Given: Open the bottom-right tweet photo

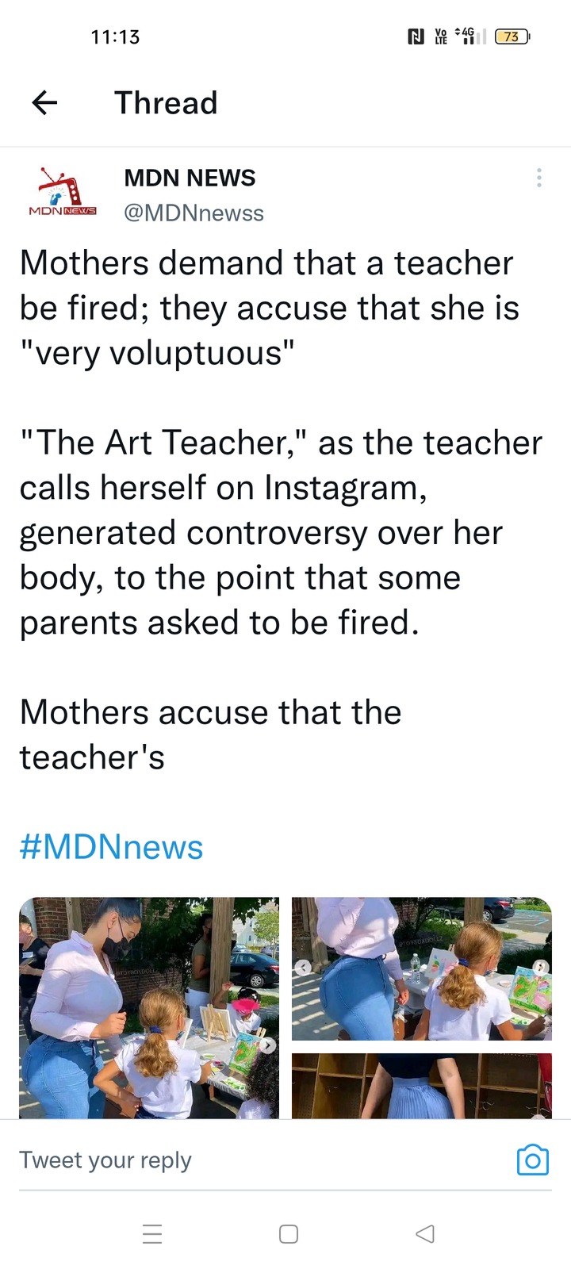Looking at the screenshot, I should 422,1085.
